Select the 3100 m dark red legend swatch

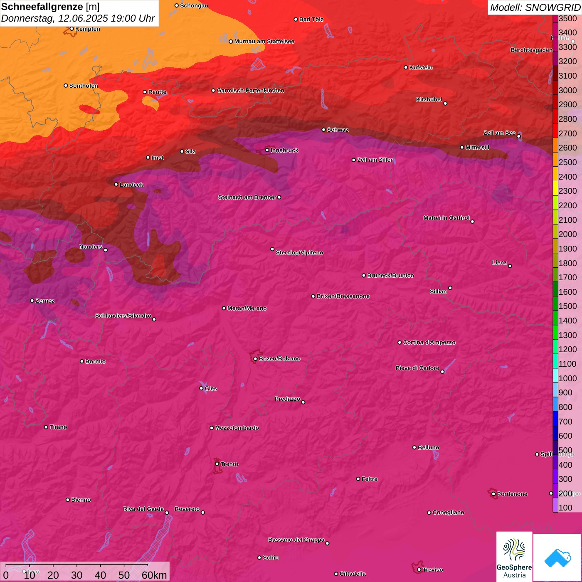[x=555, y=73]
